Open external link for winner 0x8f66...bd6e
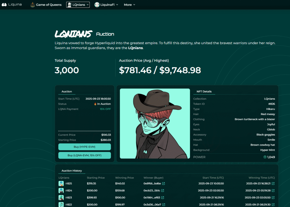The height and width of the screenshot is (207, 290). click(163, 184)
